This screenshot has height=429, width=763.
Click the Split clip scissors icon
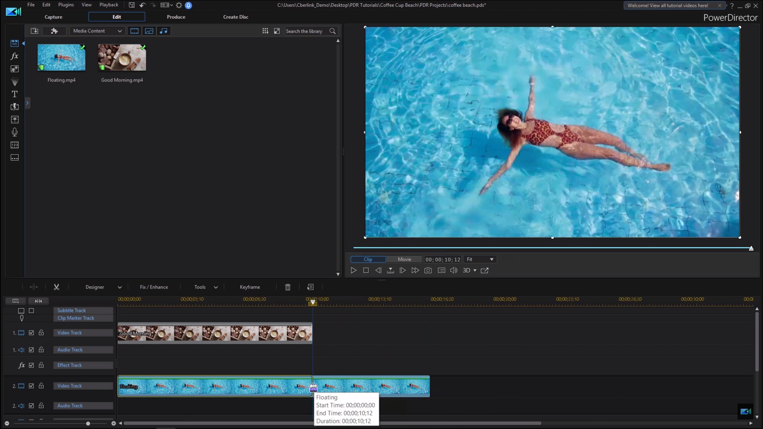(x=56, y=287)
